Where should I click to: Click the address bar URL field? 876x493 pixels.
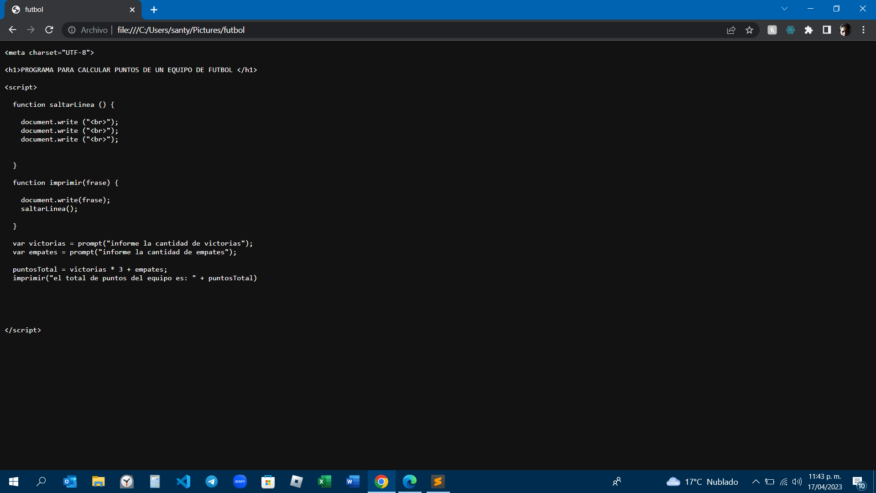[411, 30]
